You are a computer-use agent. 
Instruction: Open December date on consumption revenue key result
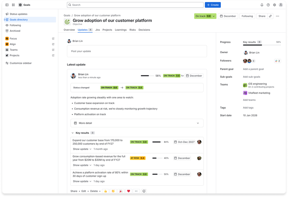(182, 158)
